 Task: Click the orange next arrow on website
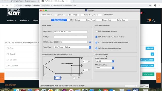pos(159,78)
